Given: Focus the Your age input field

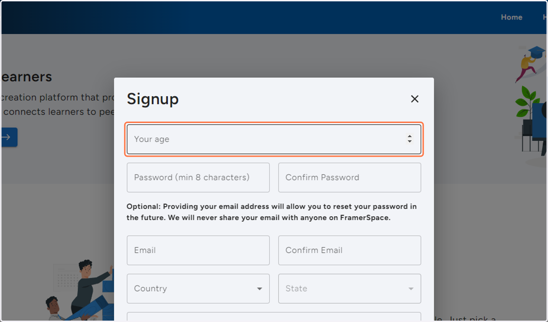Looking at the screenshot, I should (274, 139).
